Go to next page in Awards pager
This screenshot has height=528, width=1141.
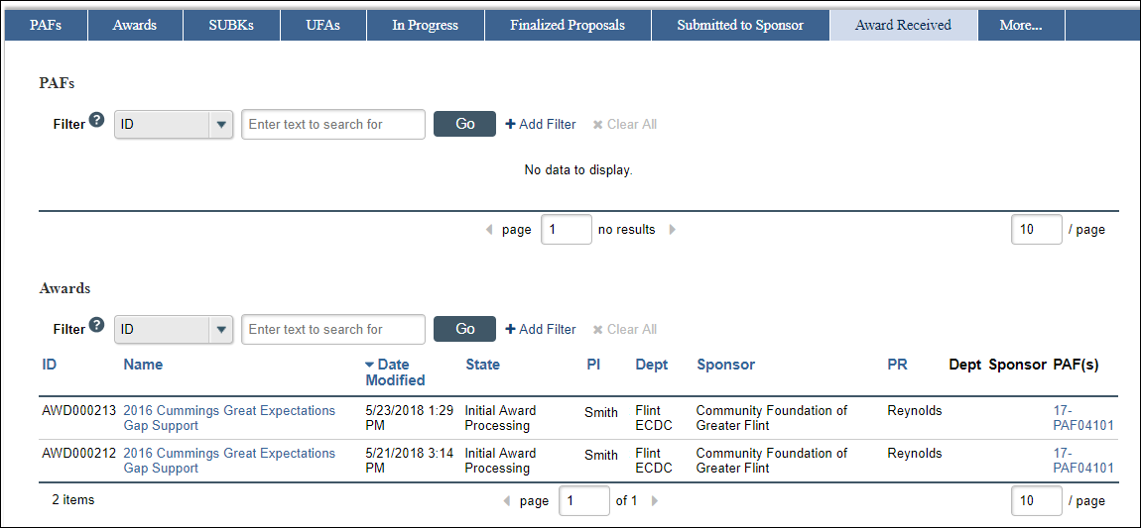click(654, 500)
